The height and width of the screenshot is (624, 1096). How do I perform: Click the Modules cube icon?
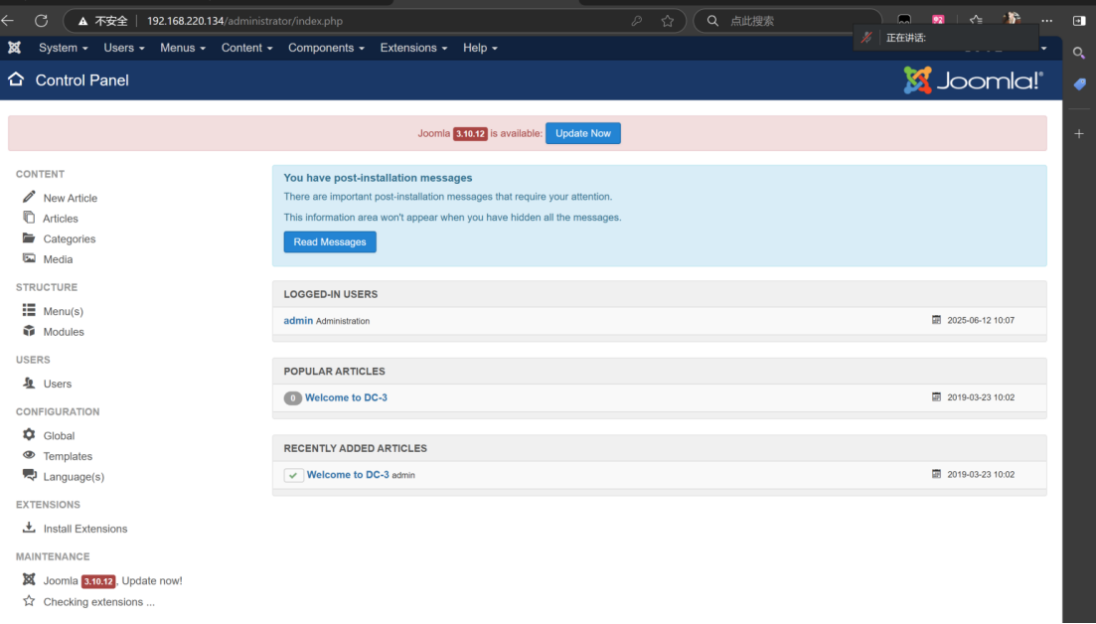click(x=29, y=331)
